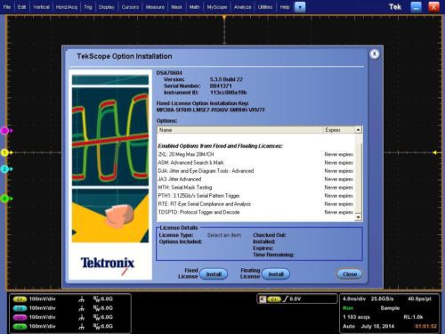Select MTH: Serial Mask Testing row
Image resolution: width=445 pixels, height=334 pixels.
pos(255,188)
